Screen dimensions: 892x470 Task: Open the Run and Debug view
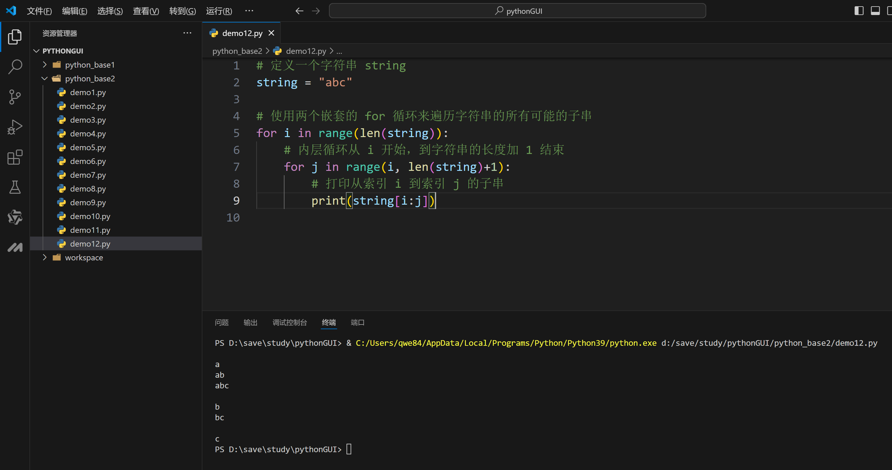(15, 127)
